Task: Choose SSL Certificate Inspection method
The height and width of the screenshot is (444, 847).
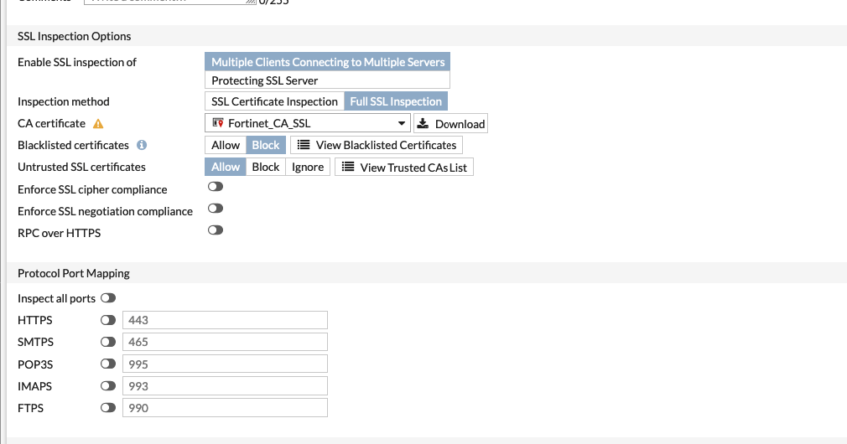Action: [274, 101]
